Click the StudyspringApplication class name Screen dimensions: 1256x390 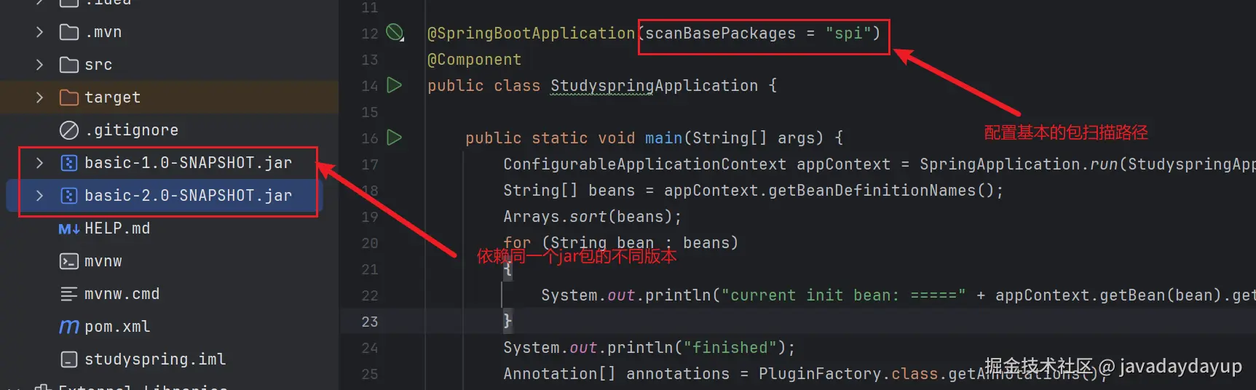tap(654, 86)
